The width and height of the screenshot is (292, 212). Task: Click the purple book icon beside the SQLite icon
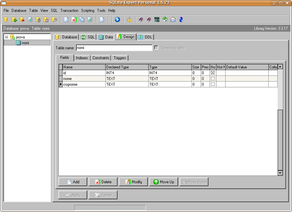coord(149,20)
